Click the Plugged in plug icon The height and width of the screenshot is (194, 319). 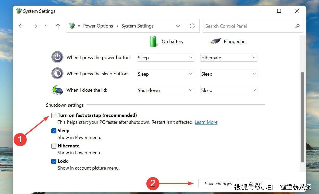click(215, 41)
